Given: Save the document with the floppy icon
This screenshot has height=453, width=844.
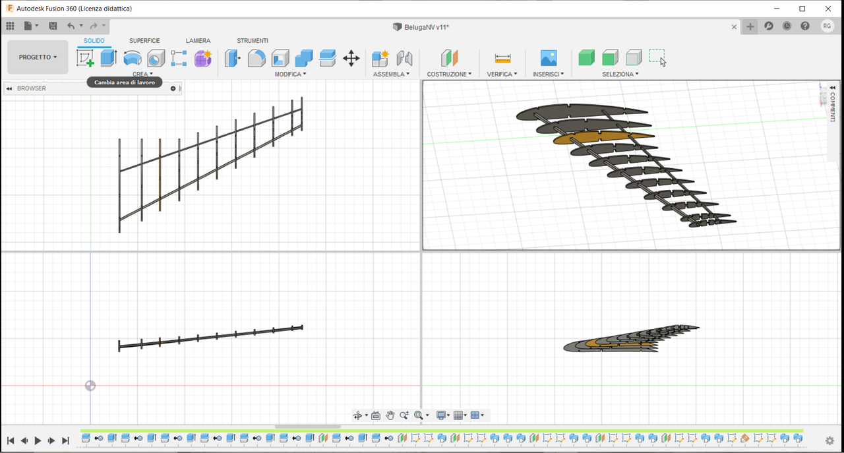Looking at the screenshot, I should (x=53, y=26).
